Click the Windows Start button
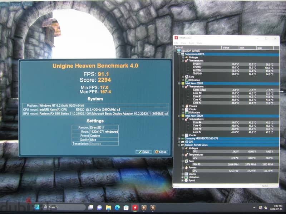This screenshot has height=214, width=286. pyautogui.click(x=37, y=207)
